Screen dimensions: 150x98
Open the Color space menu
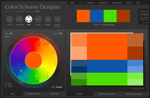tap(117, 3)
